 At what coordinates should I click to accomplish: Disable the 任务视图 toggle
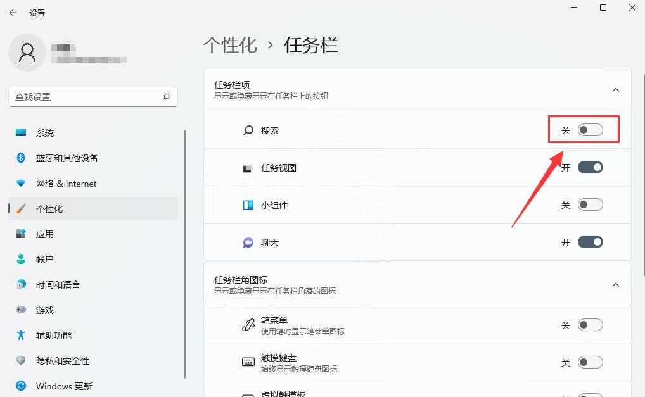coord(590,167)
